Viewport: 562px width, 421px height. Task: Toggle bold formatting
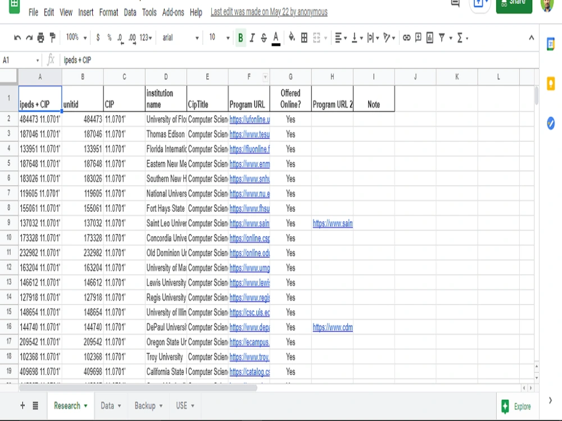click(x=241, y=38)
